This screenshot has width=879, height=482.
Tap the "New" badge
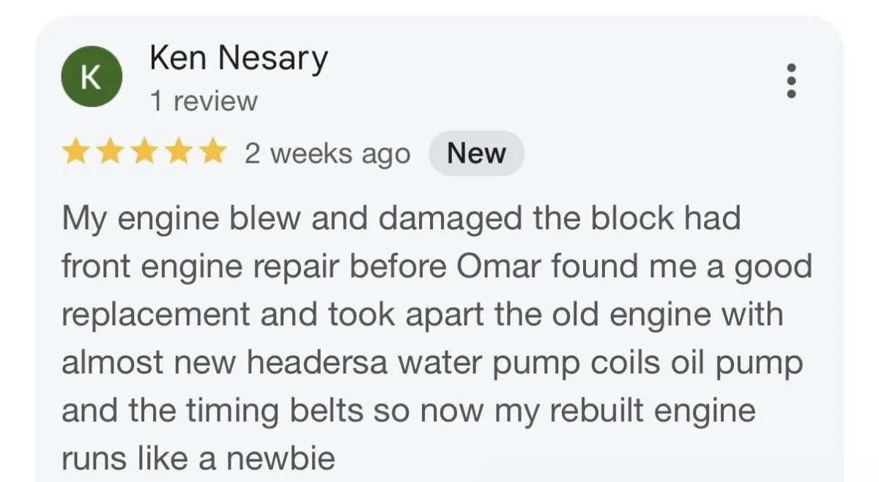coord(476,154)
